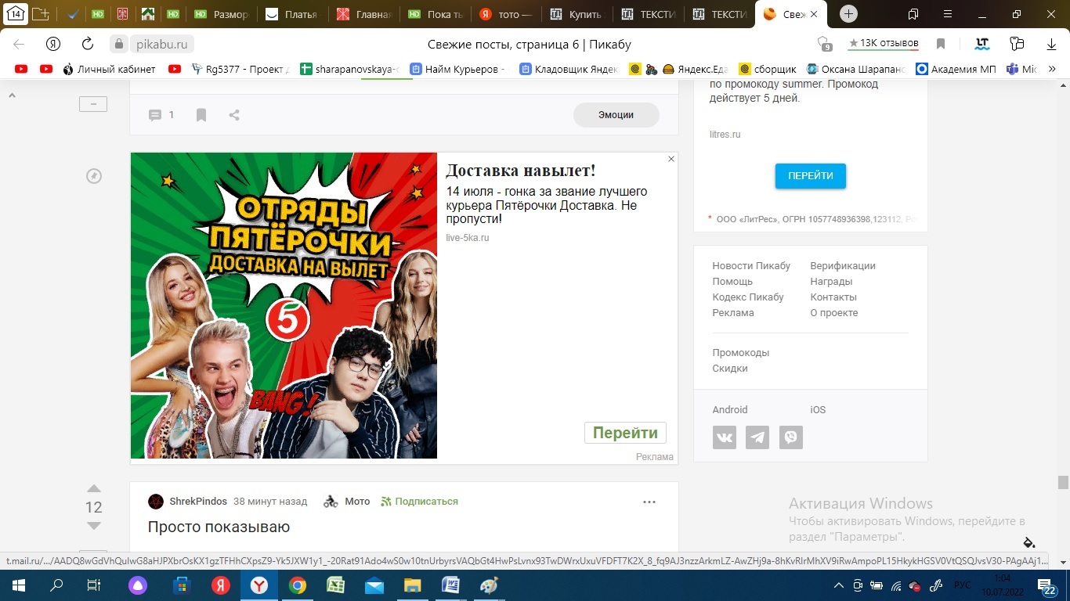The height and width of the screenshot is (601, 1070).
Task: Expand the hidden bookmarks overflow chevron
Action: point(1052,69)
